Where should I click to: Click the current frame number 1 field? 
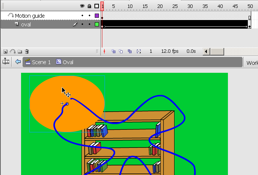151,51
